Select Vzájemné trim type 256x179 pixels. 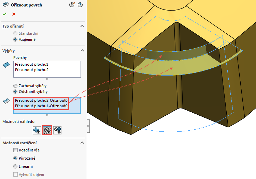(15, 39)
